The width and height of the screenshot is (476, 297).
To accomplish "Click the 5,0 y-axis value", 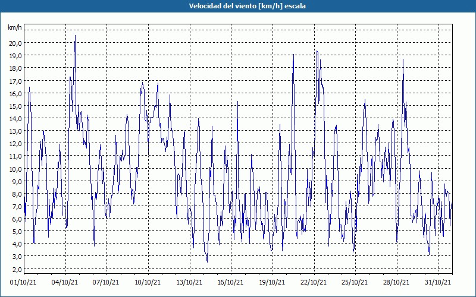I will [17, 232].
